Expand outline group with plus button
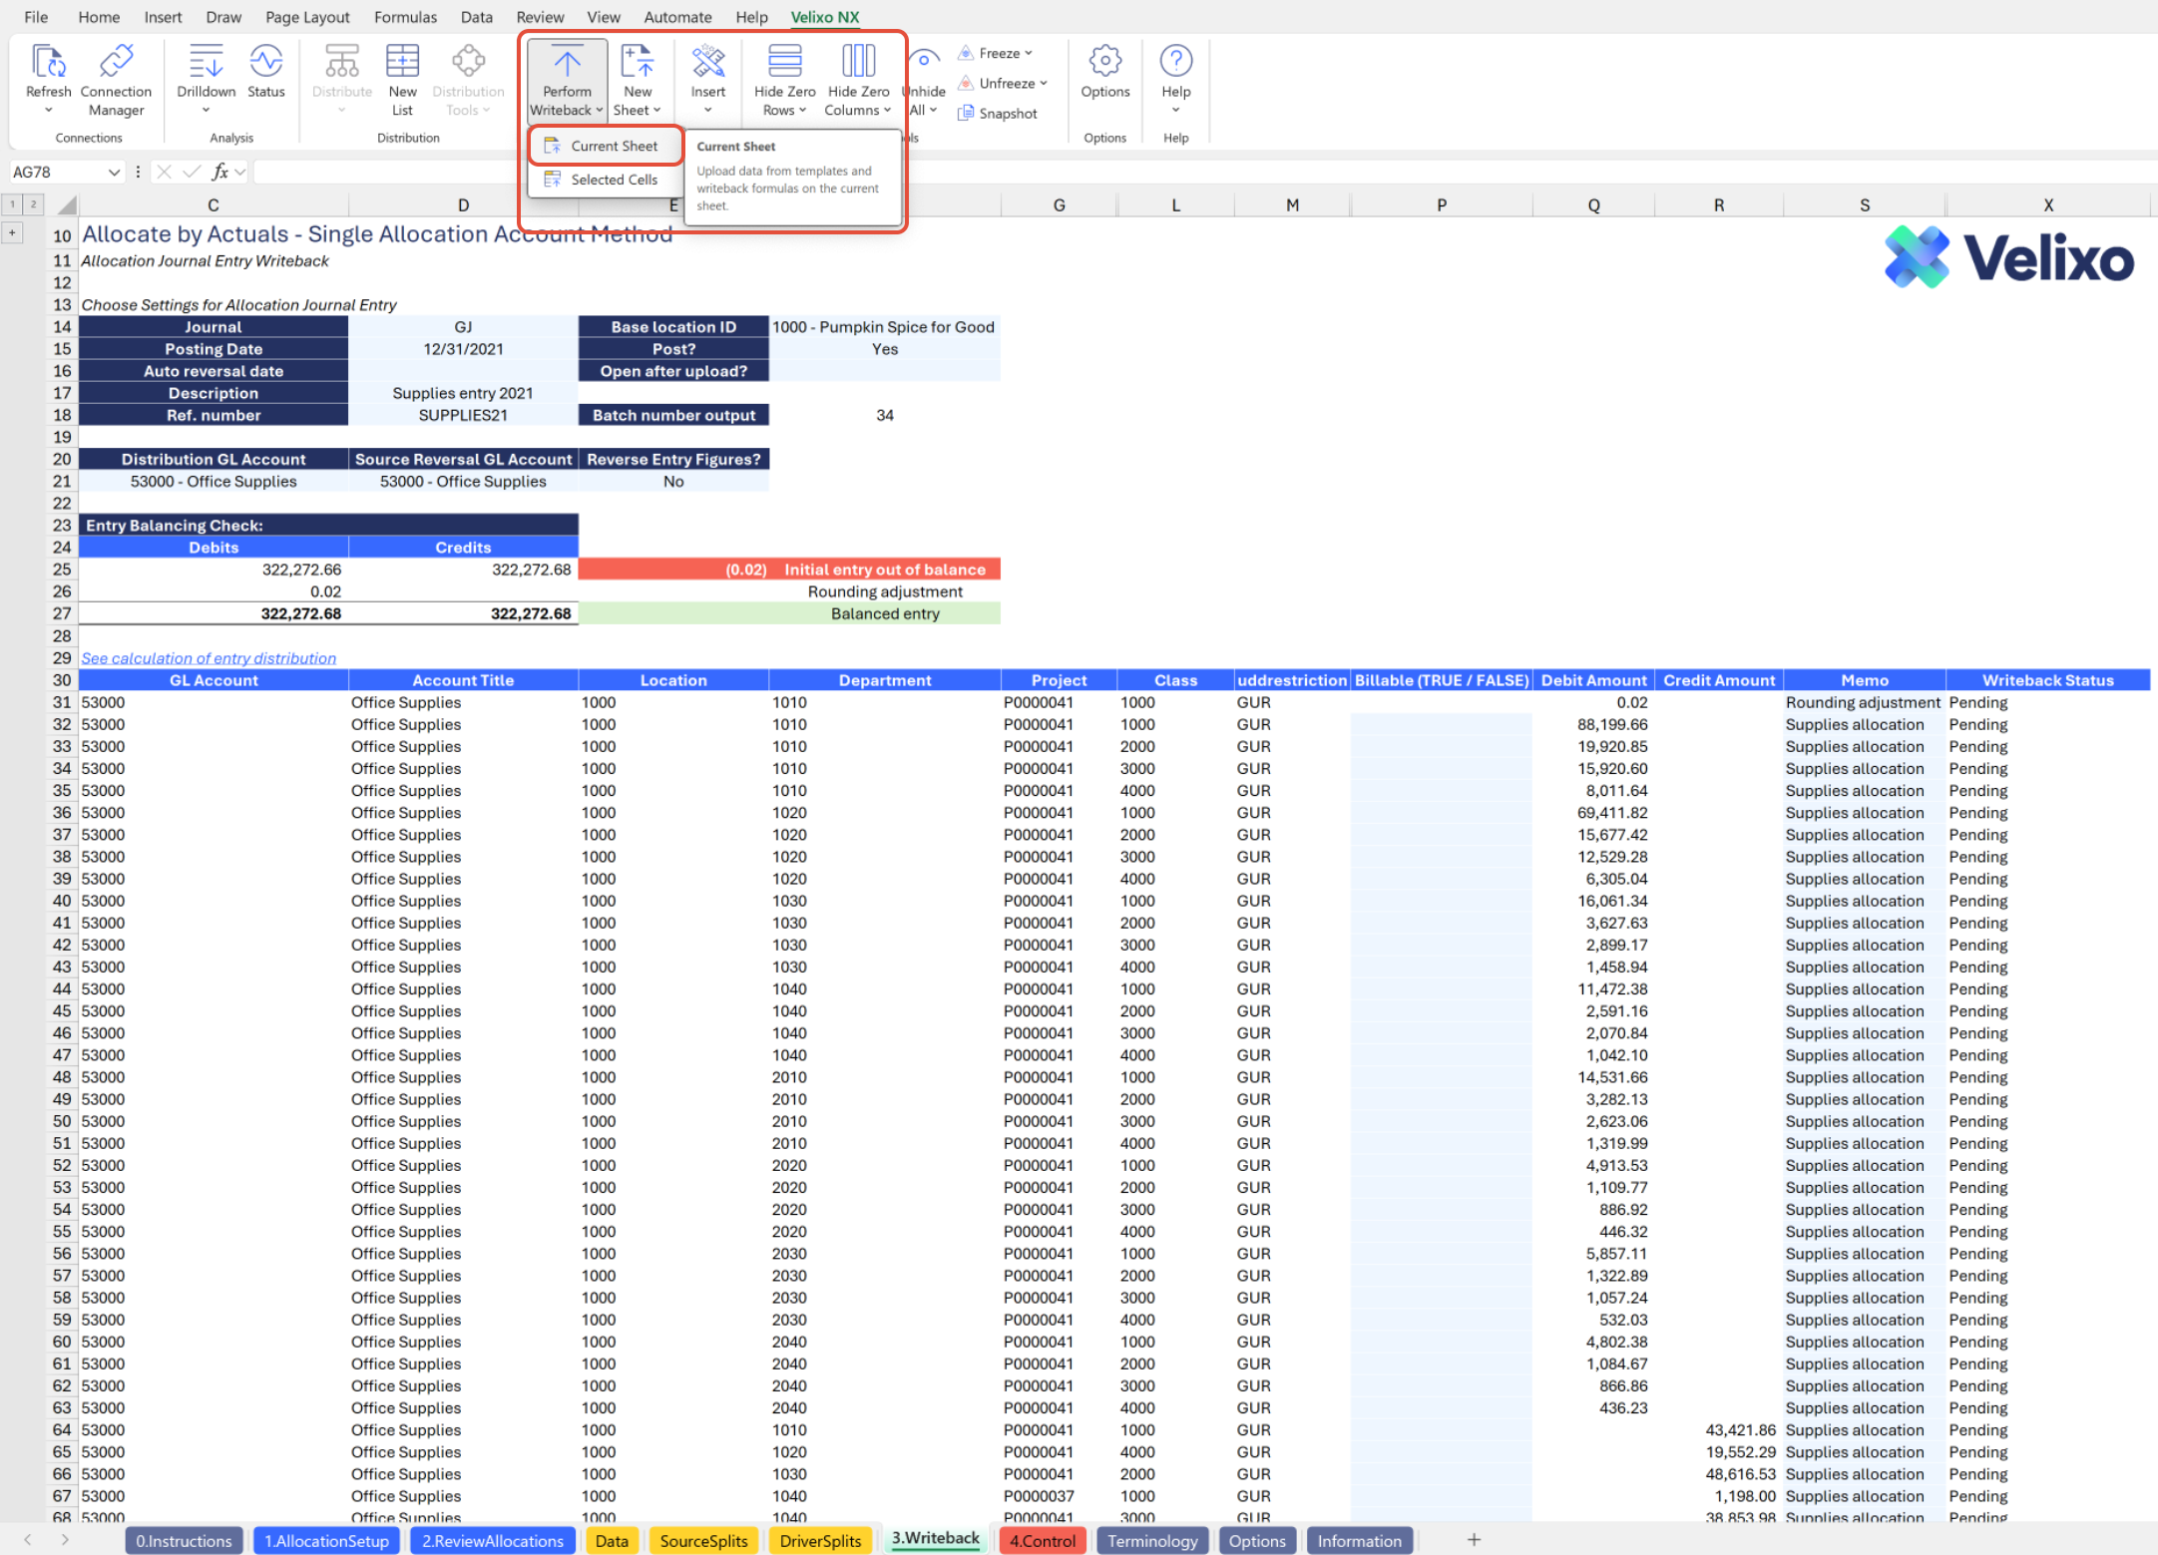Screen dimensions: 2158x1555 click(x=12, y=232)
